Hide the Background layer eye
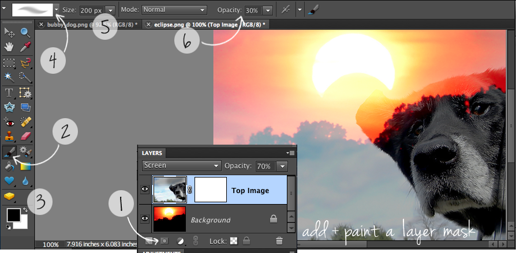Viewport: 516px width, 253px height. click(145, 218)
